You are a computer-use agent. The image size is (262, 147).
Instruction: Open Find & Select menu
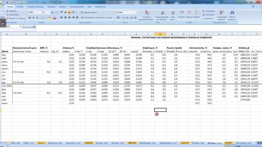[x=232, y=16]
